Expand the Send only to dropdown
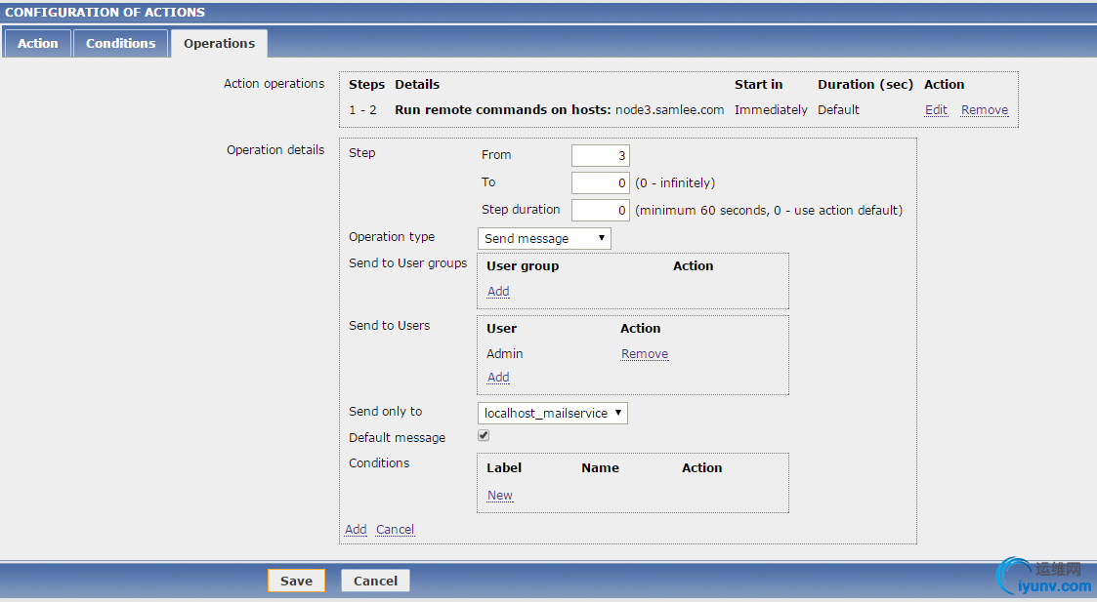The width and height of the screenshot is (1097, 602). pos(553,414)
